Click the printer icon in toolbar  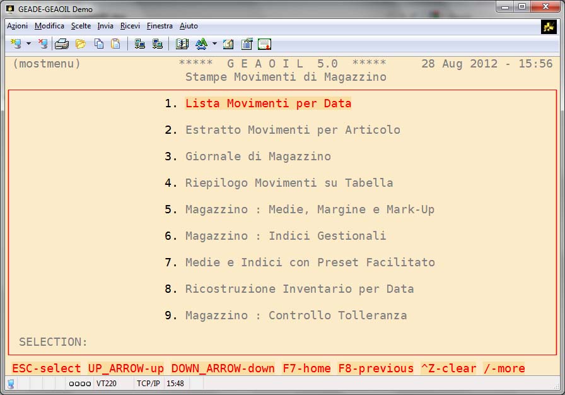[61, 44]
